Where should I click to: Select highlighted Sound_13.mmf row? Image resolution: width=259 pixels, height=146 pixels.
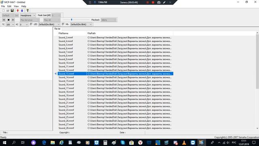click(115, 74)
